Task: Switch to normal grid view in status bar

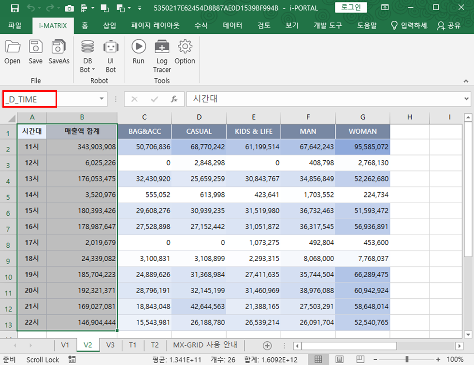Action: (318, 360)
